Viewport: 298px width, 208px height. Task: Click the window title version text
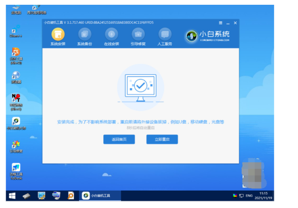pos(99,23)
